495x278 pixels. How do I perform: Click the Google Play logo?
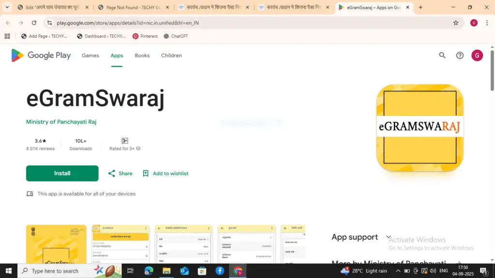[41, 56]
